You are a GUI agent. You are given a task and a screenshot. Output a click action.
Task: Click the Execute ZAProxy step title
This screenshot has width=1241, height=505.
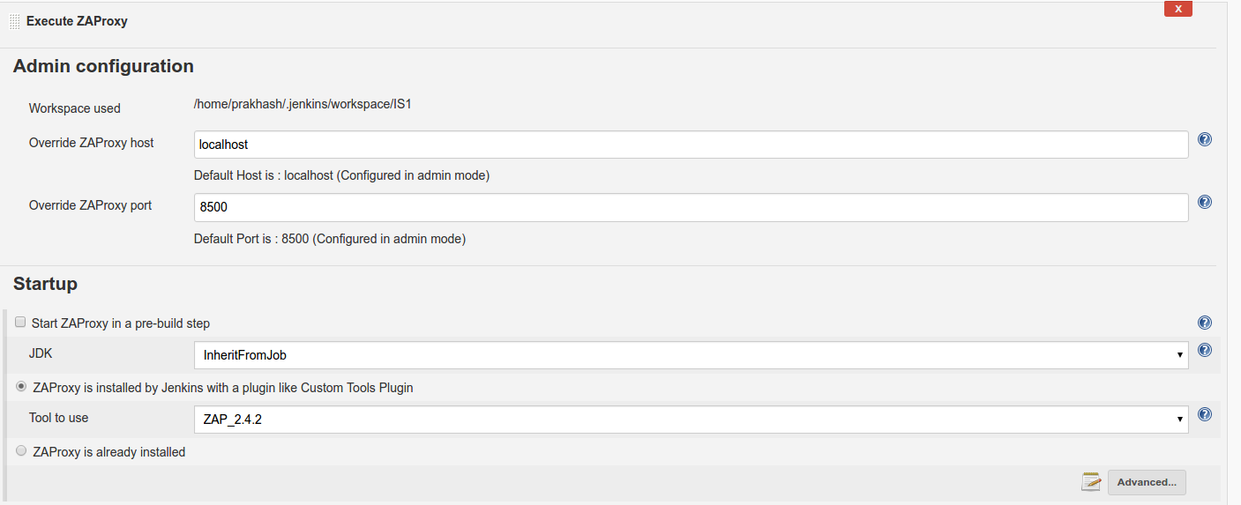point(77,21)
